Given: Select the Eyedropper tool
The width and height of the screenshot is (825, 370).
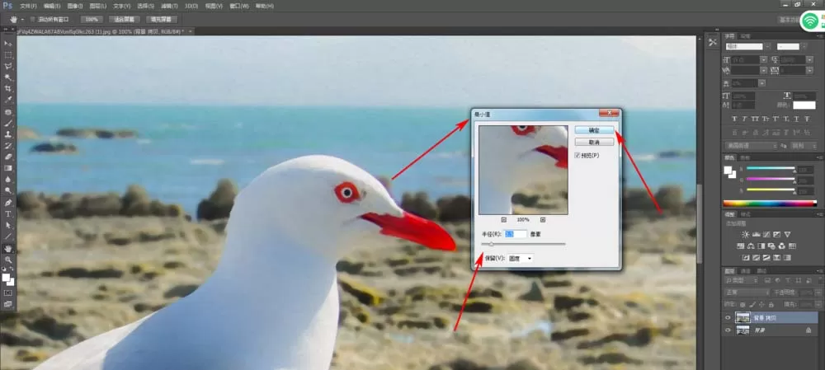Looking at the screenshot, I should point(8,100).
